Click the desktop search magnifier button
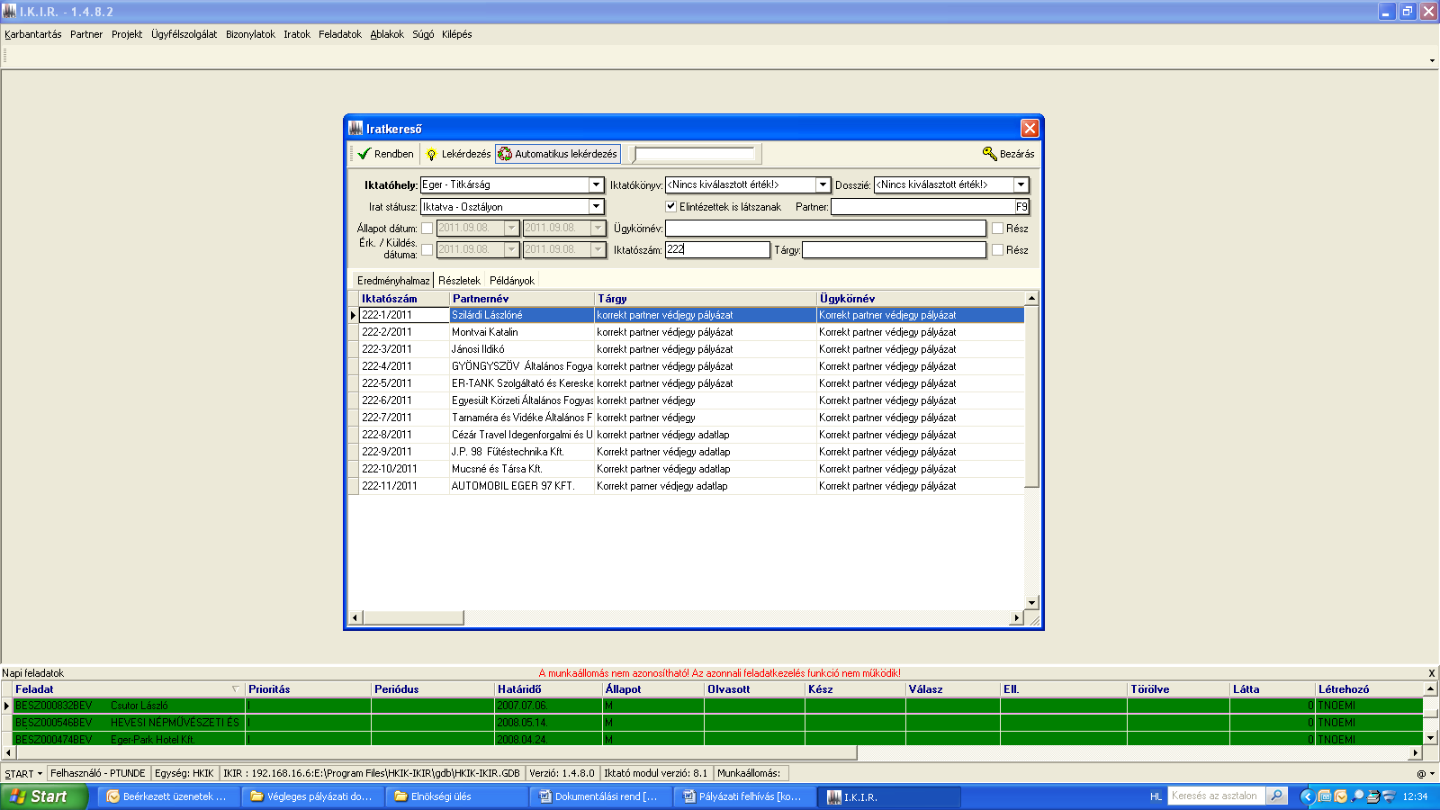Viewport: 1440px width, 810px height. tap(1276, 796)
